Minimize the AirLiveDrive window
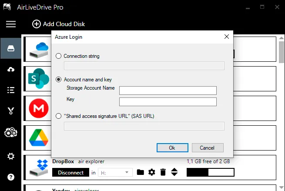The width and height of the screenshot is (285, 191). click(248, 7)
